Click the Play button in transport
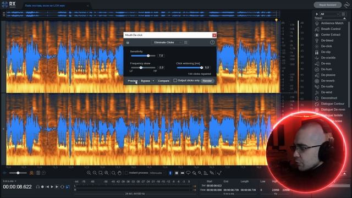Viewport: 352px width, 198px height. click(52, 187)
